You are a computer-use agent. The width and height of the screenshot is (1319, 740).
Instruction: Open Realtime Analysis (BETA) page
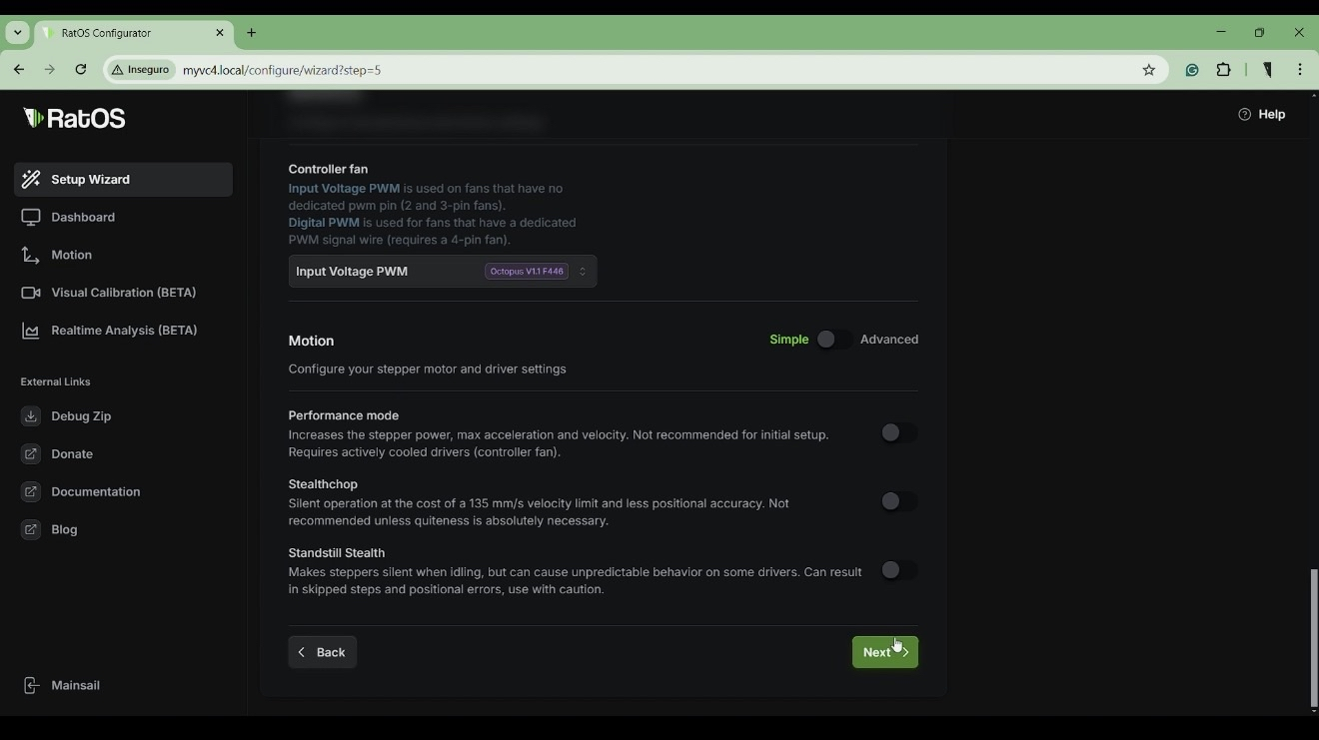point(124,332)
